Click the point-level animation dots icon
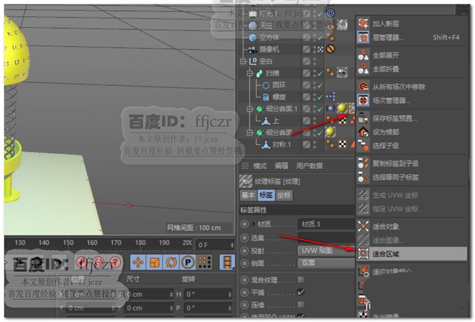 pyautogui.click(x=204, y=262)
